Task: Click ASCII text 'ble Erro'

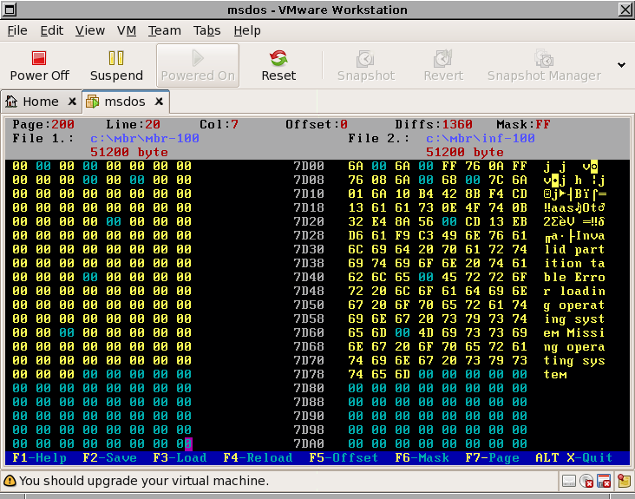Action: point(574,278)
